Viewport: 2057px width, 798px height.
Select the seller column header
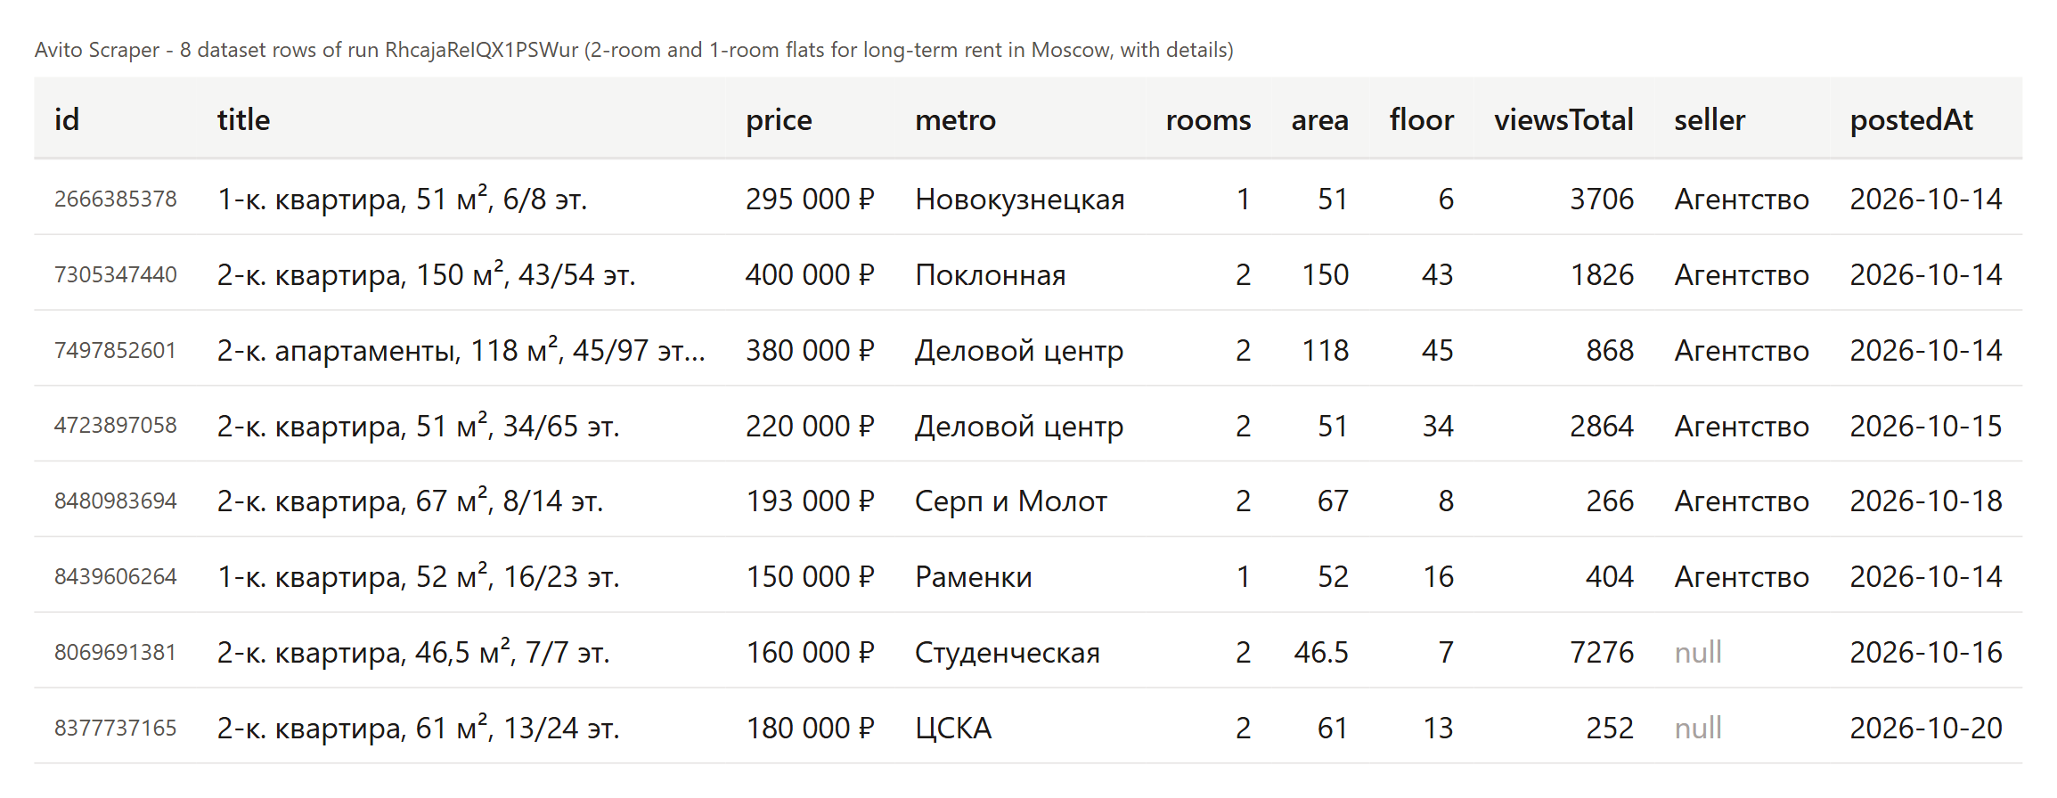click(x=1709, y=119)
